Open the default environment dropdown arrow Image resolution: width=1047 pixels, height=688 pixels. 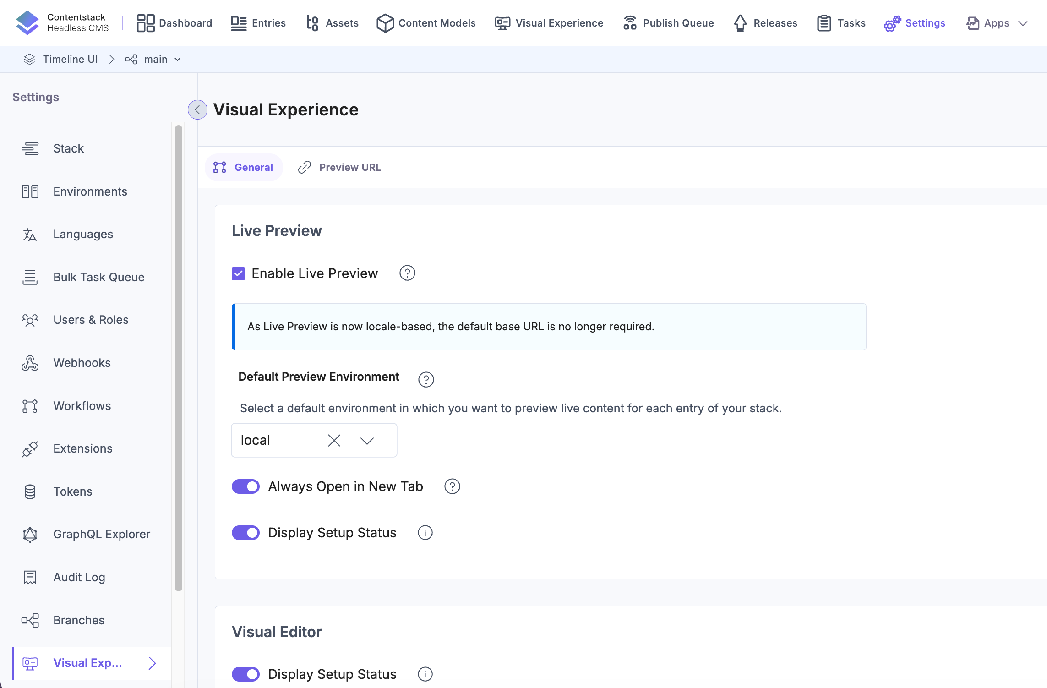point(367,441)
